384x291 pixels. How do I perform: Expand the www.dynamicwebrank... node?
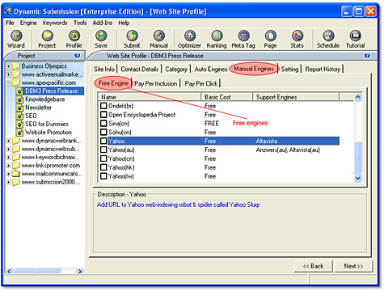9,141
